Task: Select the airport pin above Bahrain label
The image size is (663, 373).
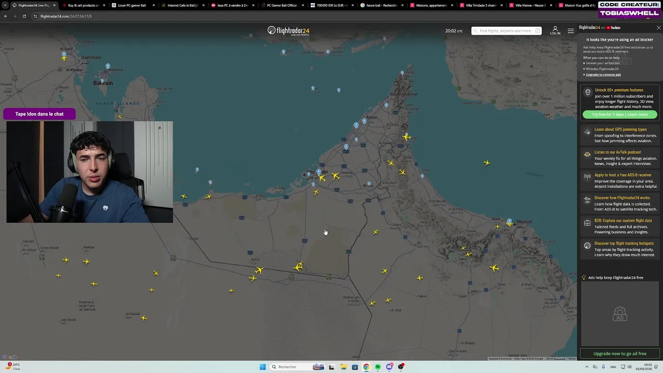Action: point(108,66)
